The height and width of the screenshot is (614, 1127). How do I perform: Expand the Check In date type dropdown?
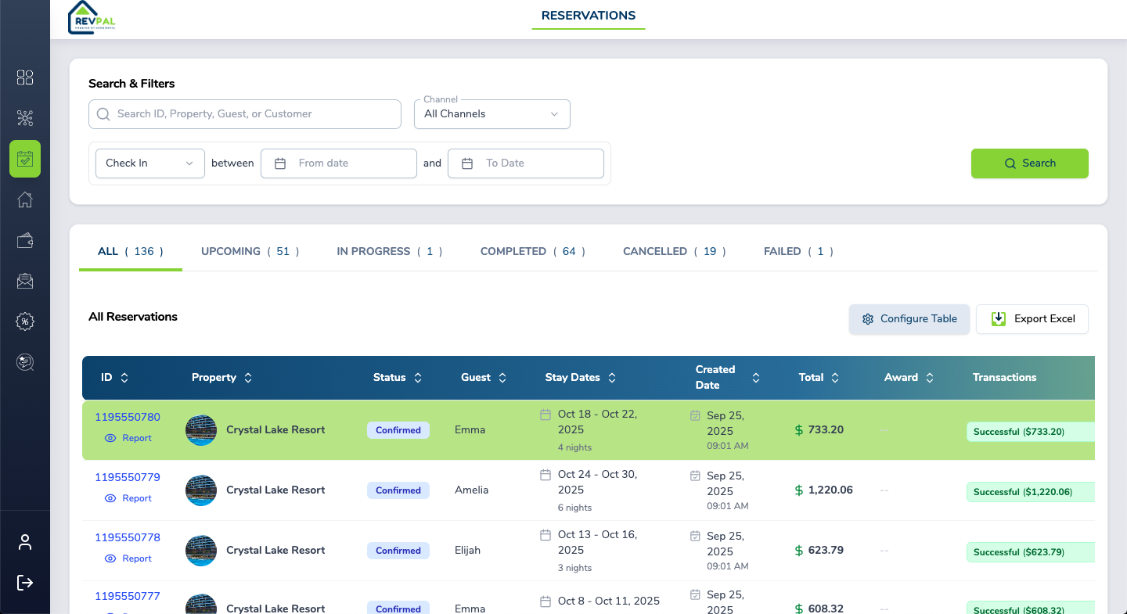149,163
